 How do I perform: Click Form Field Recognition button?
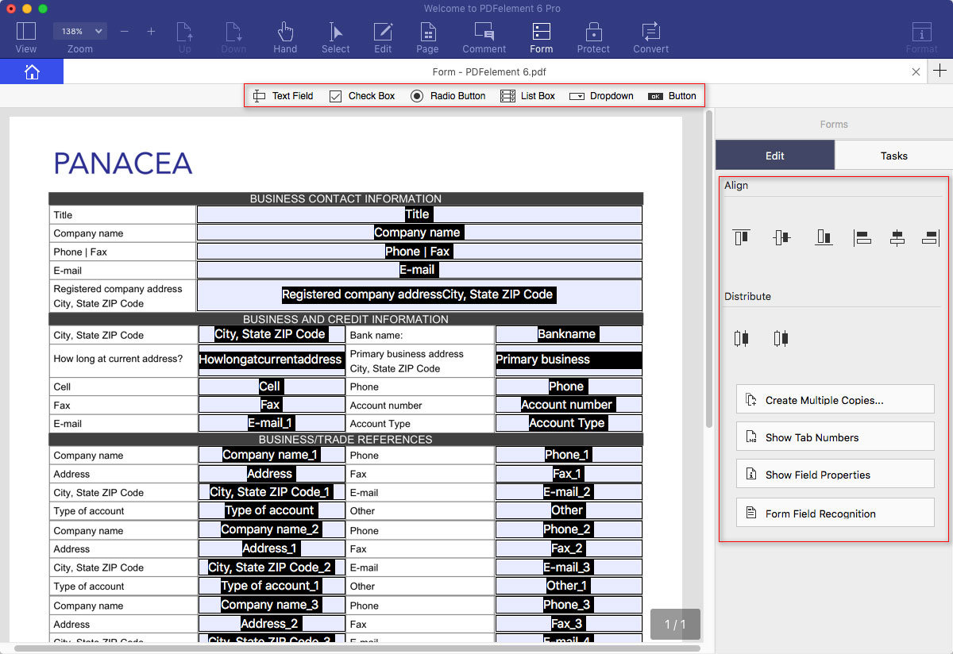click(835, 514)
